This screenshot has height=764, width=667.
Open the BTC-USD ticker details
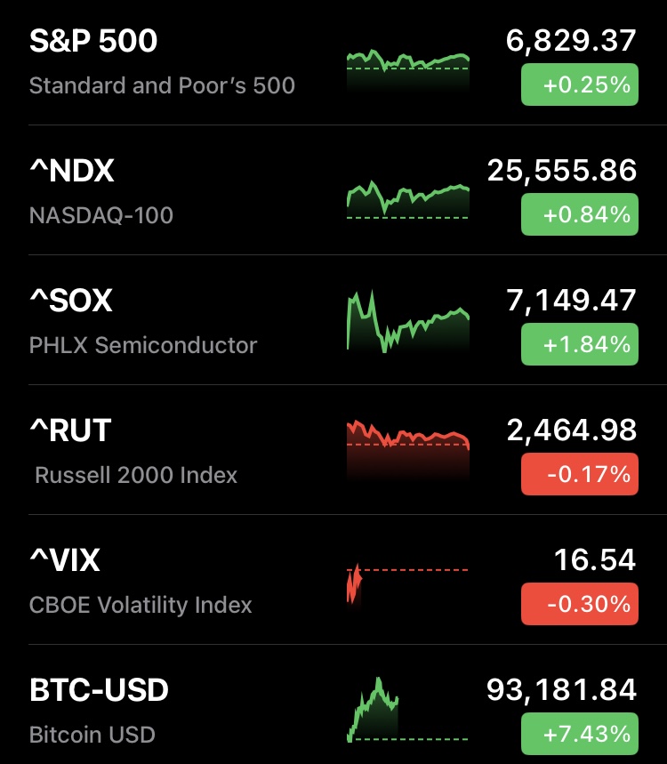[99, 690]
